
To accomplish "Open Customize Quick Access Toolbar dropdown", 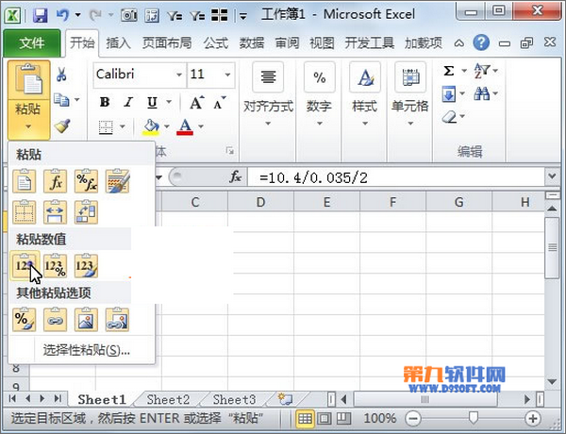I will click(243, 16).
